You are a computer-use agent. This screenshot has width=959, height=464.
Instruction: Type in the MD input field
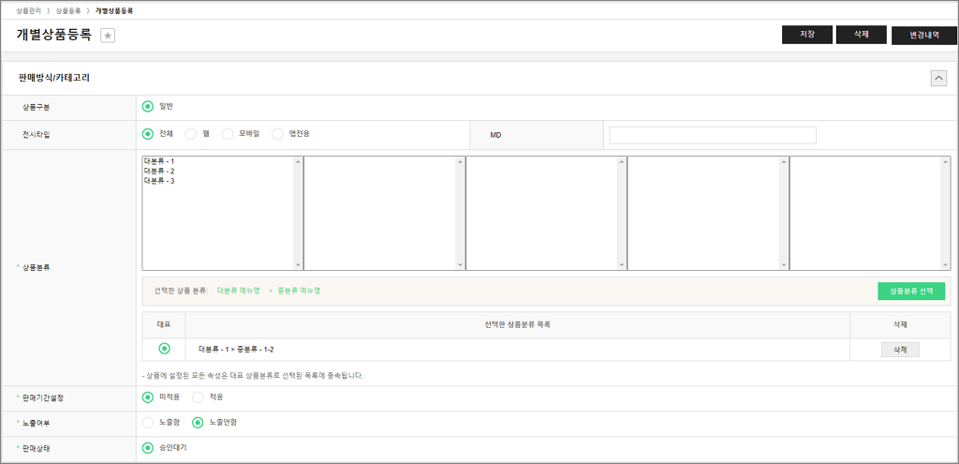coord(712,135)
